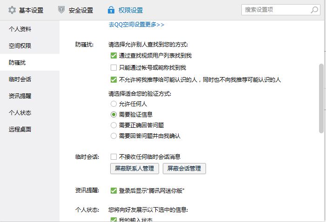The image size is (326, 222).
Task: Click the gear icon for 基本设置
Action: click(12, 10)
